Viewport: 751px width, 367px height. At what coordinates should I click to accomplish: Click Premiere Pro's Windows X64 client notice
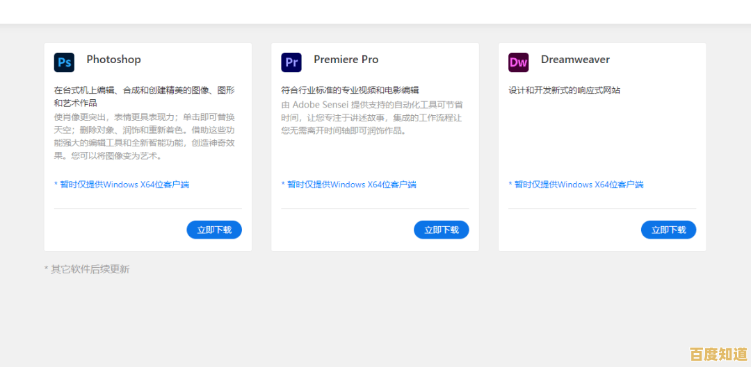[x=348, y=185]
